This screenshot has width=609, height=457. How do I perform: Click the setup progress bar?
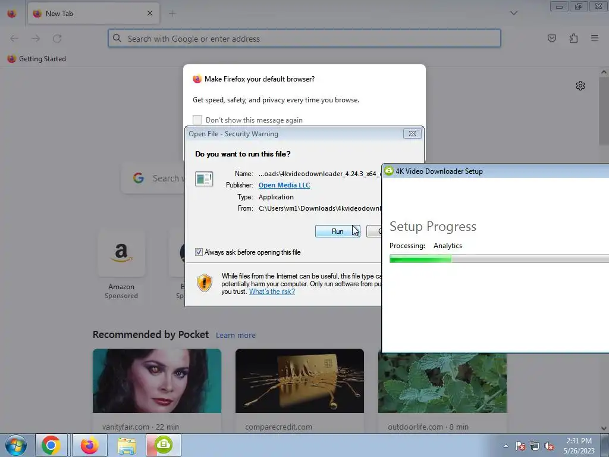coord(499,259)
